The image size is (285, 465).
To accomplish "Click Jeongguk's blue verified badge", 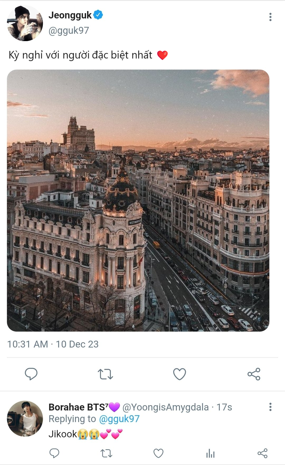I will tap(98, 15).
